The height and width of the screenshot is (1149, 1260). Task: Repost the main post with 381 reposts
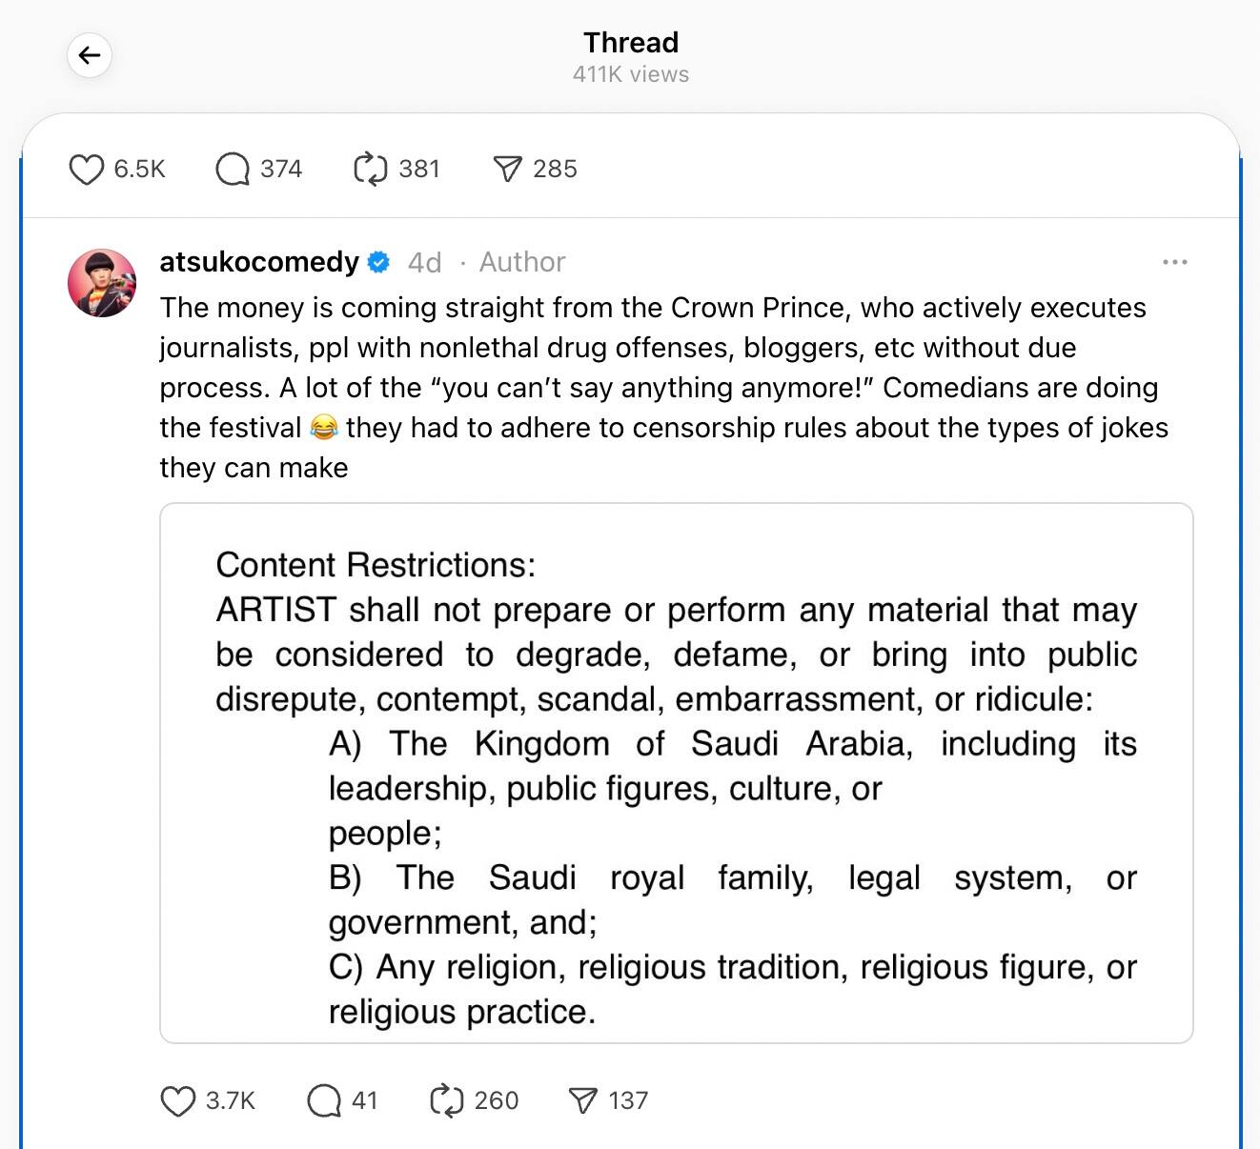point(371,170)
